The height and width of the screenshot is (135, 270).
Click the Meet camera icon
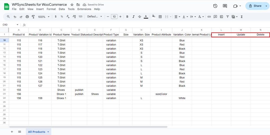coord(235,6)
